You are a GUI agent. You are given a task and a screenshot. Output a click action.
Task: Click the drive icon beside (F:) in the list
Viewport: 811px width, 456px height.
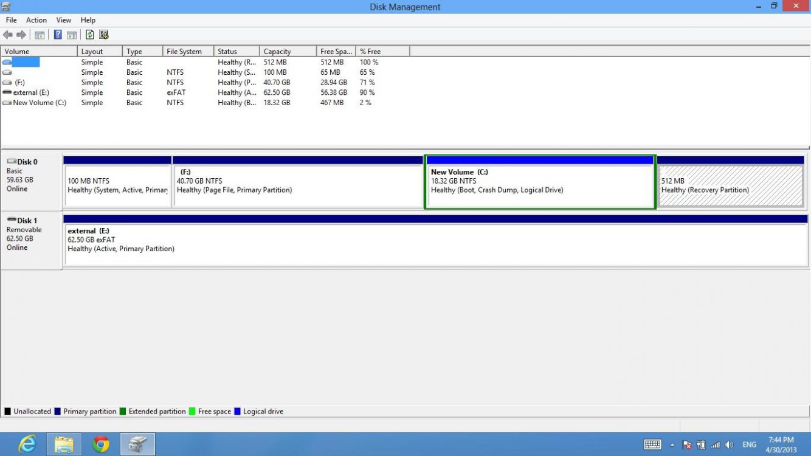pyautogui.click(x=7, y=82)
